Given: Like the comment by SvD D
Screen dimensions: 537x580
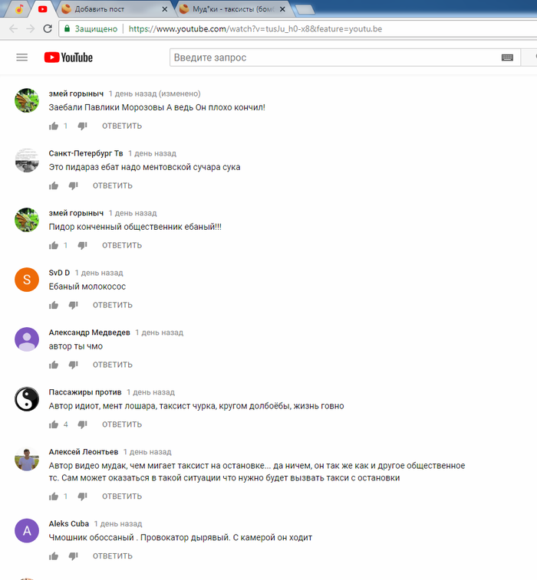Looking at the screenshot, I should click(54, 305).
